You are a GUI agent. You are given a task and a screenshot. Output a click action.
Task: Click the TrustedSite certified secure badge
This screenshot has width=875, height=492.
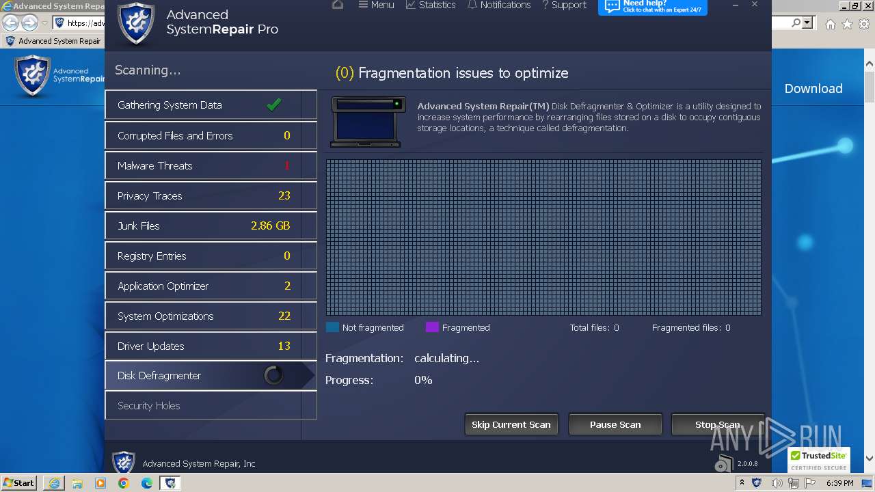tap(819, 461)
